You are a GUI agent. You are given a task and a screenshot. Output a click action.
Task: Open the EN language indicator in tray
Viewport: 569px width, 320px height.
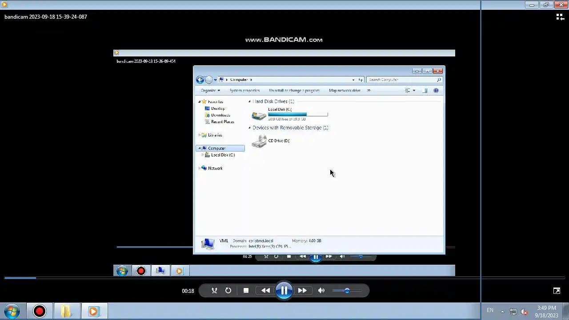pyautogui.click(x=490, y=310)
